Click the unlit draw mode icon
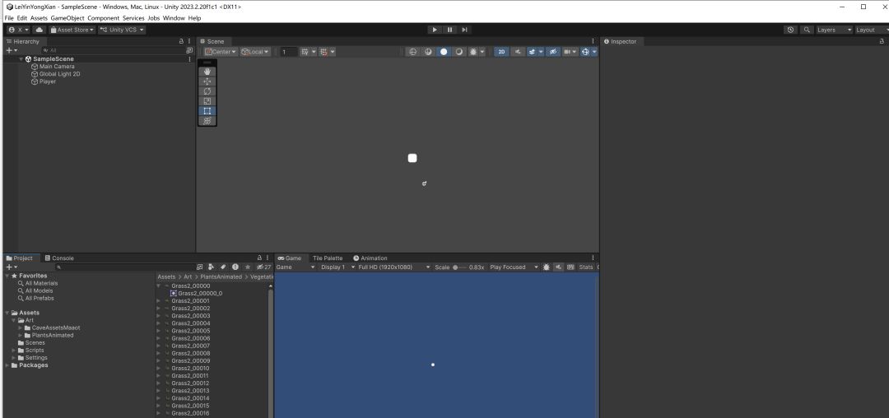The height and width of the screenshot is (418, 889). click(x=458, y=52)
